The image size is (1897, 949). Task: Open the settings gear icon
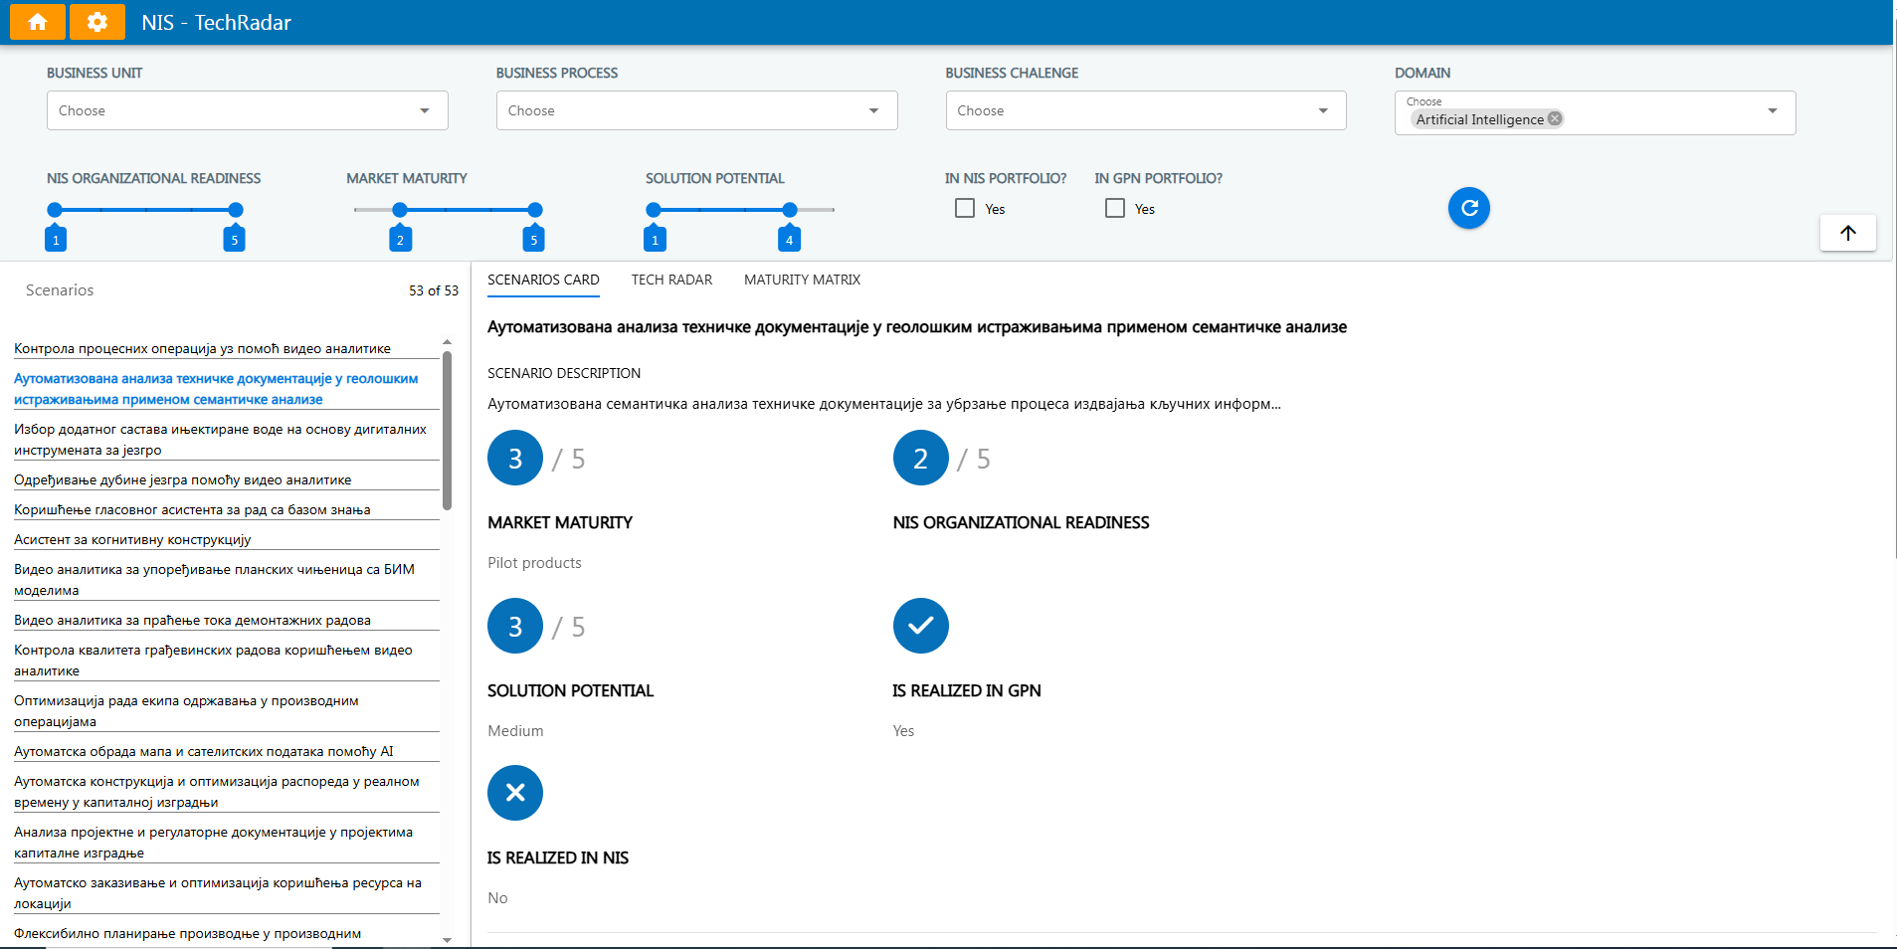tap(96, 22)
